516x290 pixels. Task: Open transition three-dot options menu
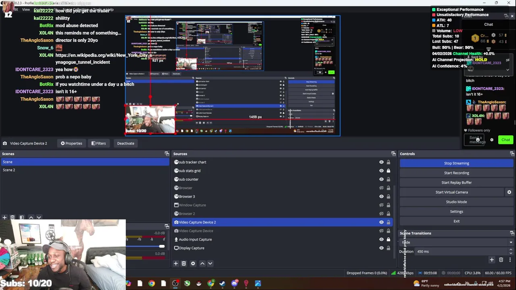510,260
